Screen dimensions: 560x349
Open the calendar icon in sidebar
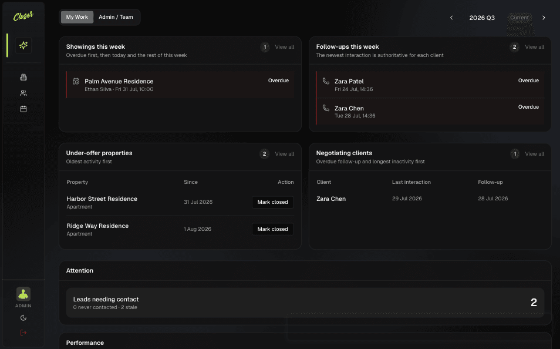pyautogui.click(x=23, y=109)
